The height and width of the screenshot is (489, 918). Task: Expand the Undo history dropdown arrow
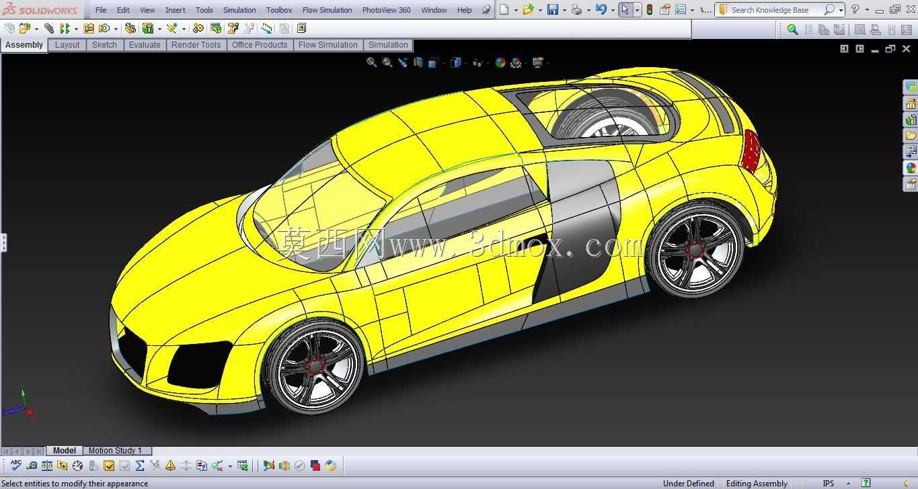[x=613, y=10]
